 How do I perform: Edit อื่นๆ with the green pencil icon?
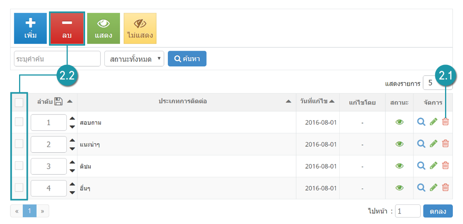point(434,187)
